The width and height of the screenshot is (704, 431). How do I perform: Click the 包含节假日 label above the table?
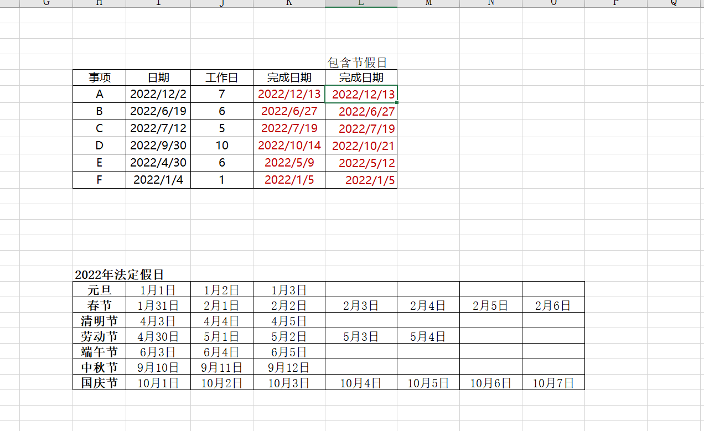(x=357, y=63)
